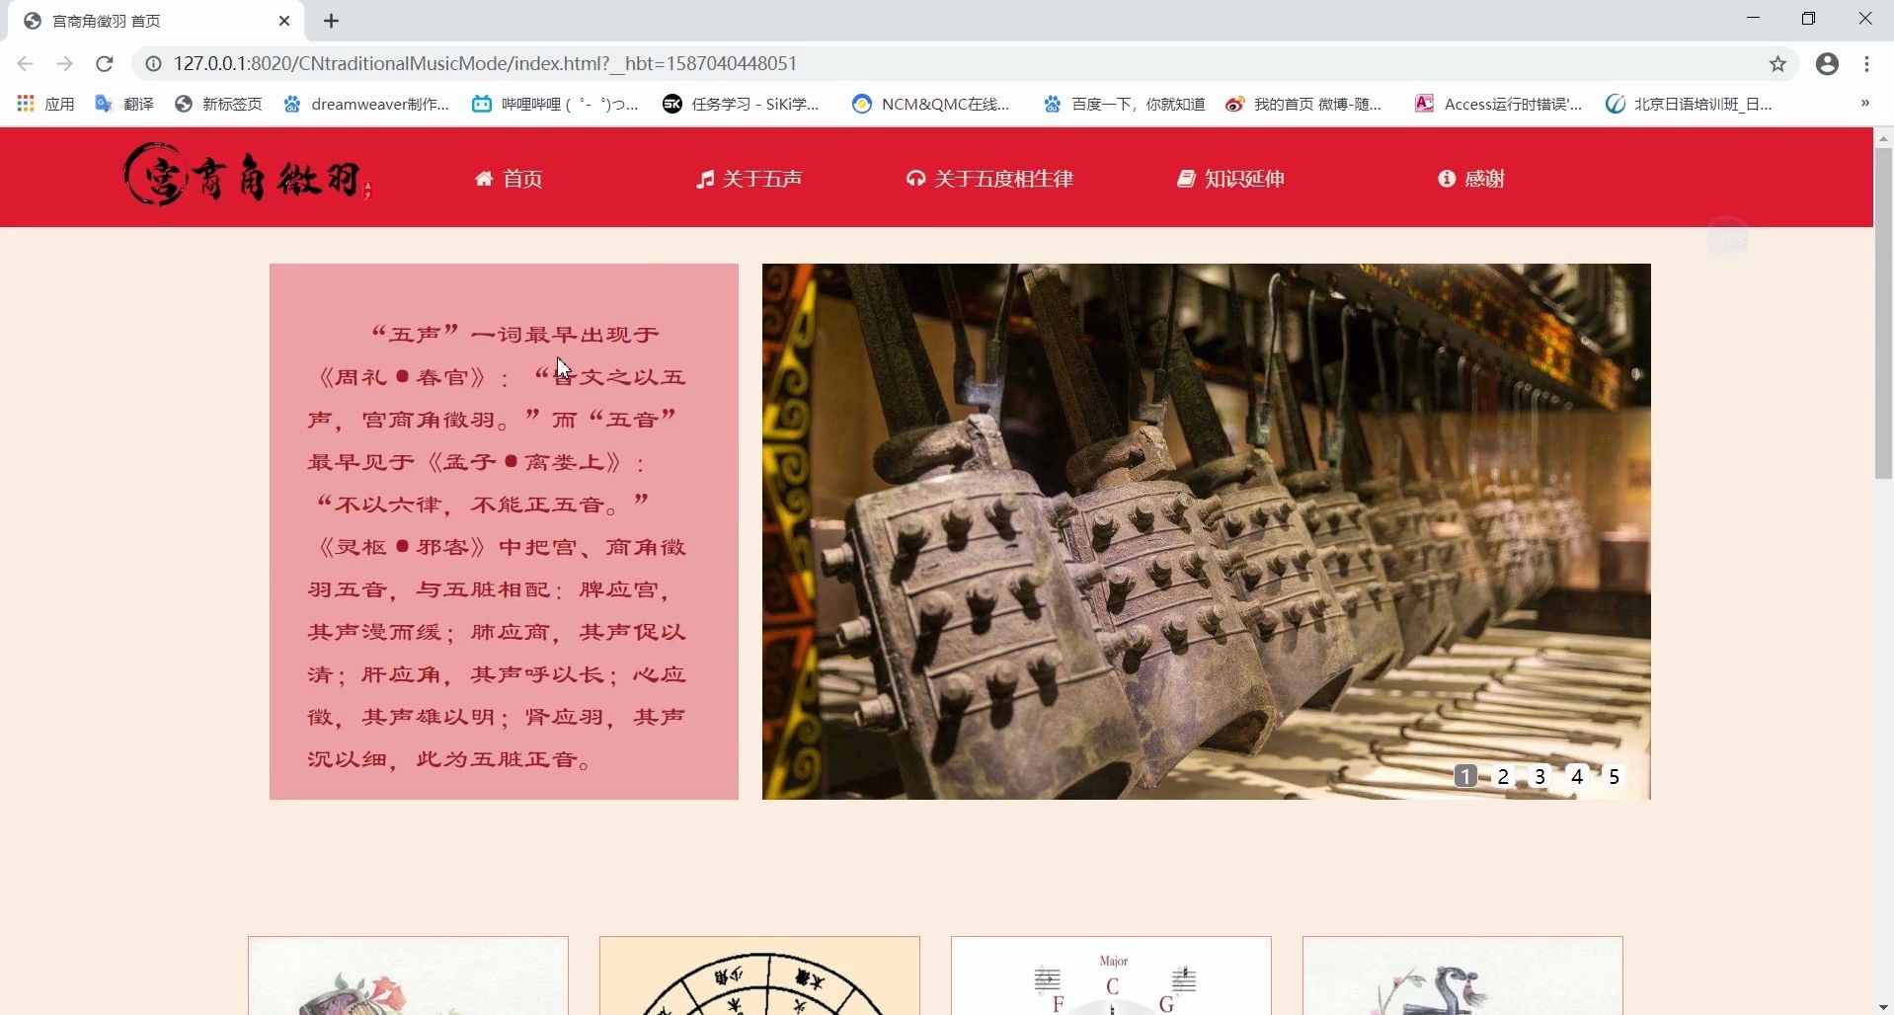Open the NCM&QMC在线 bookmark
The height and width of the screenshot is (1015, 1894).
[931, 104]
